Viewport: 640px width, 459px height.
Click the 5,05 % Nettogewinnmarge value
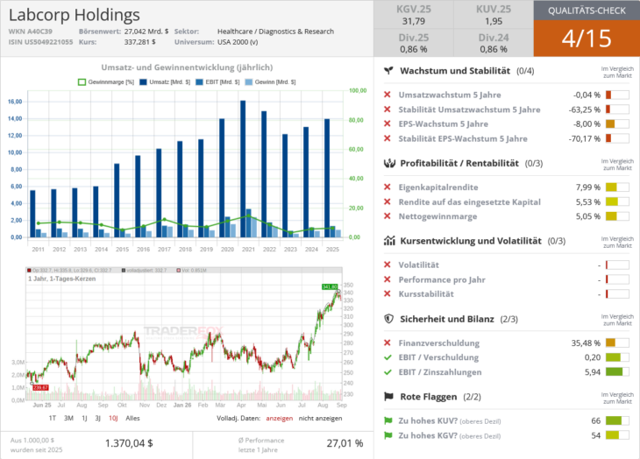click(x=588, y=216)
